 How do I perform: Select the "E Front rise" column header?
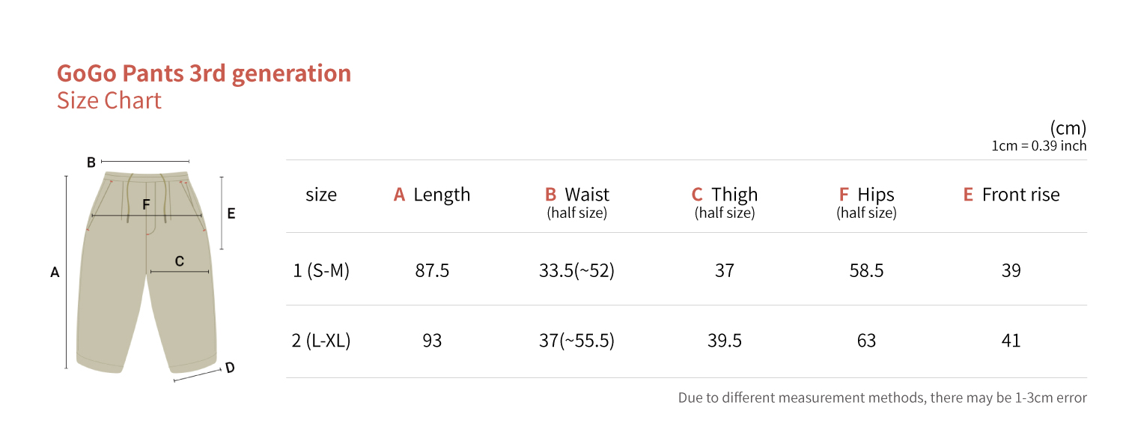1011,195
